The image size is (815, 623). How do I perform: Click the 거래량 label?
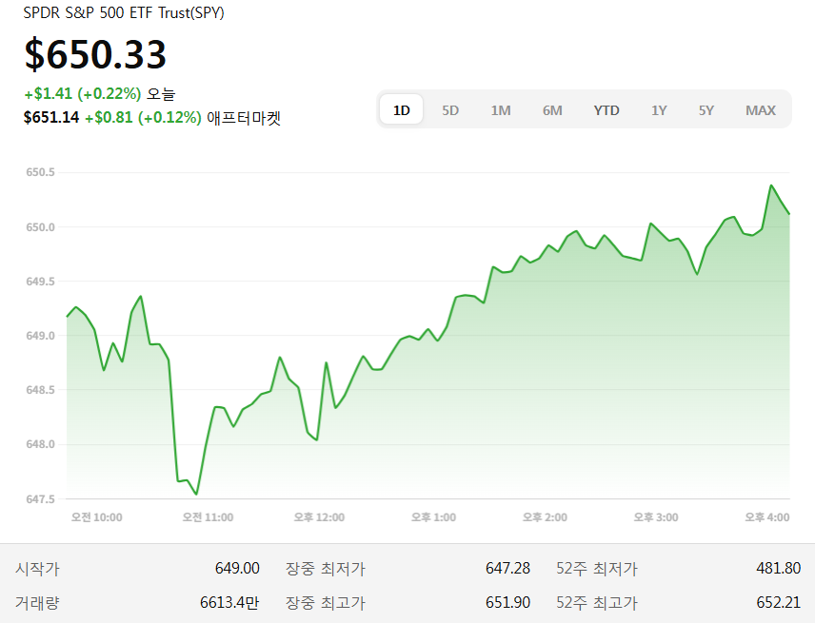pos(37,603)
